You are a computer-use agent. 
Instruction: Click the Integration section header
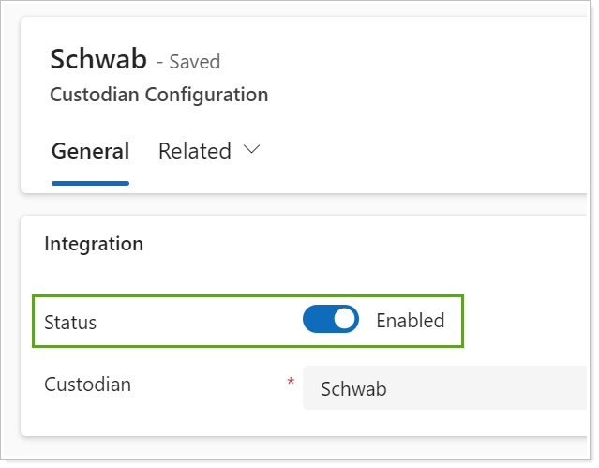point(94,244)
